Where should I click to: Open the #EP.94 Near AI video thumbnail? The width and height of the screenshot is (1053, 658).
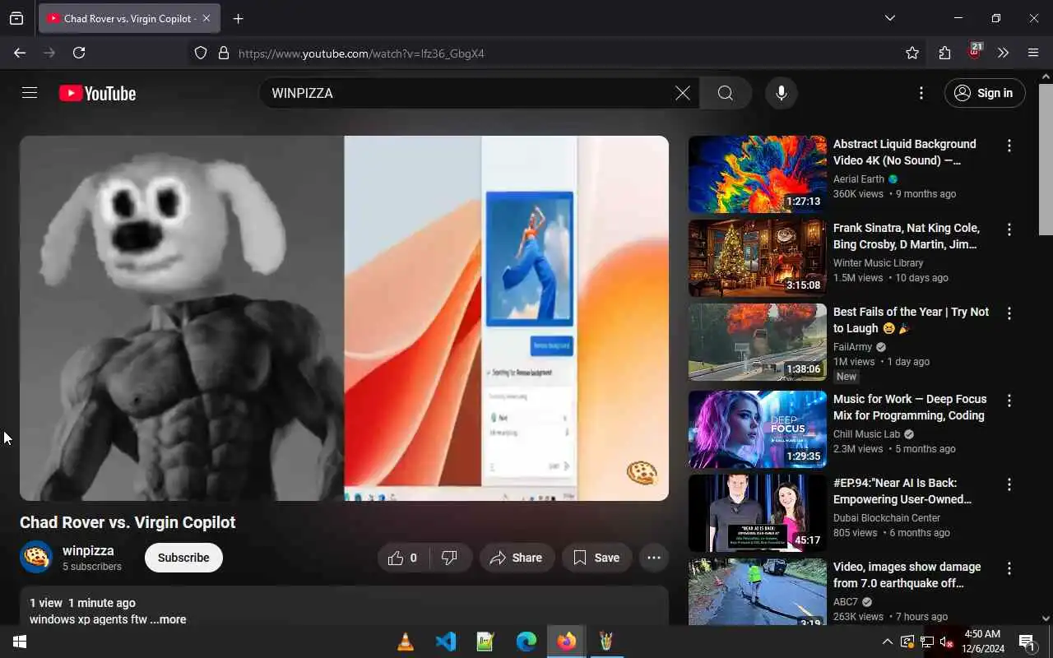tap(758, 513)
